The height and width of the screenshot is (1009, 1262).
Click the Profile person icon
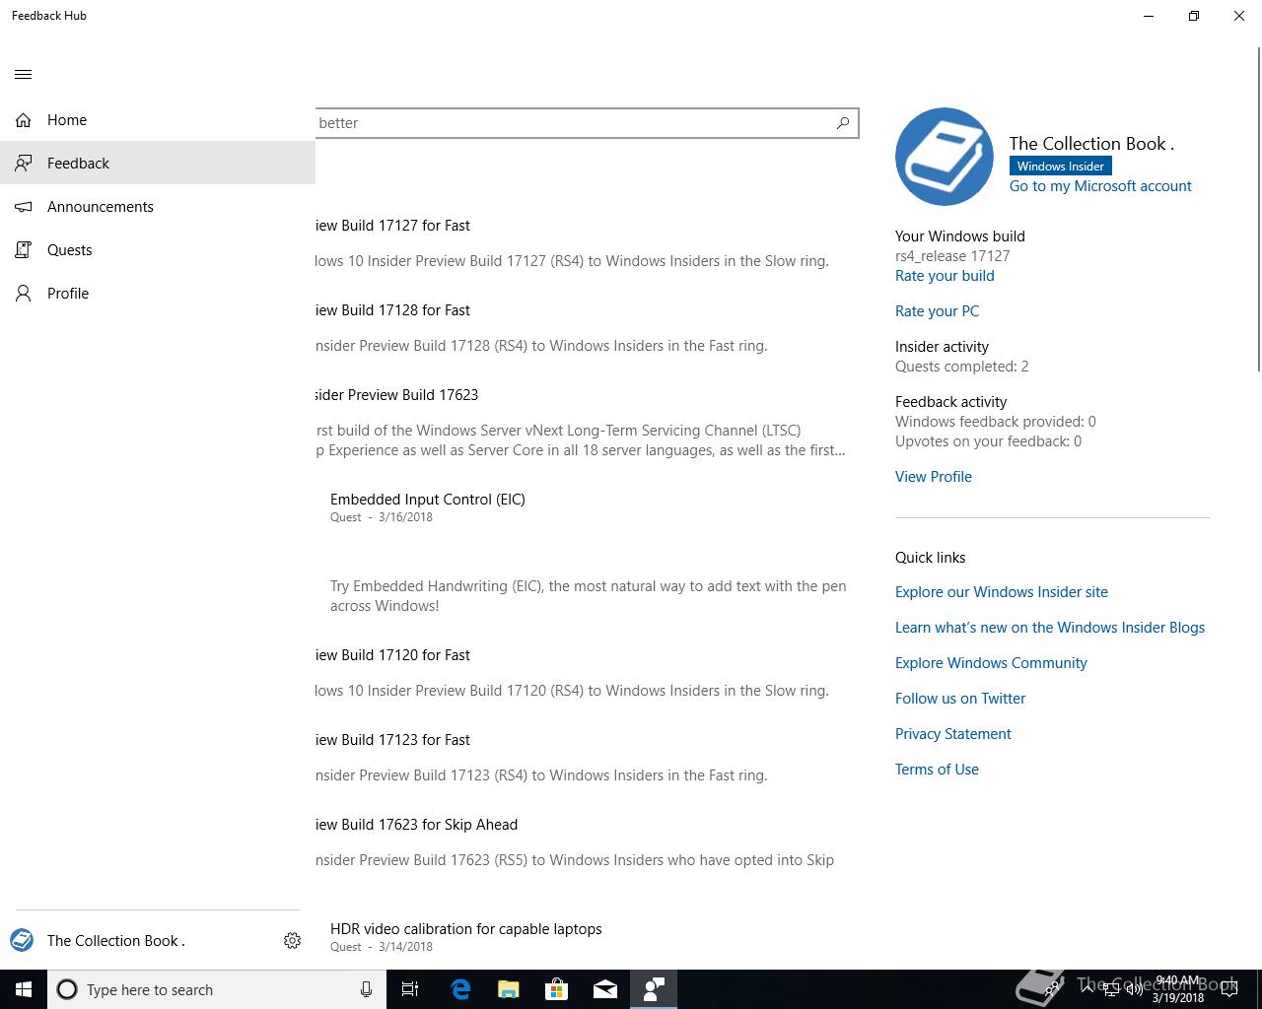pyautogui.click(x=24, y=293)
